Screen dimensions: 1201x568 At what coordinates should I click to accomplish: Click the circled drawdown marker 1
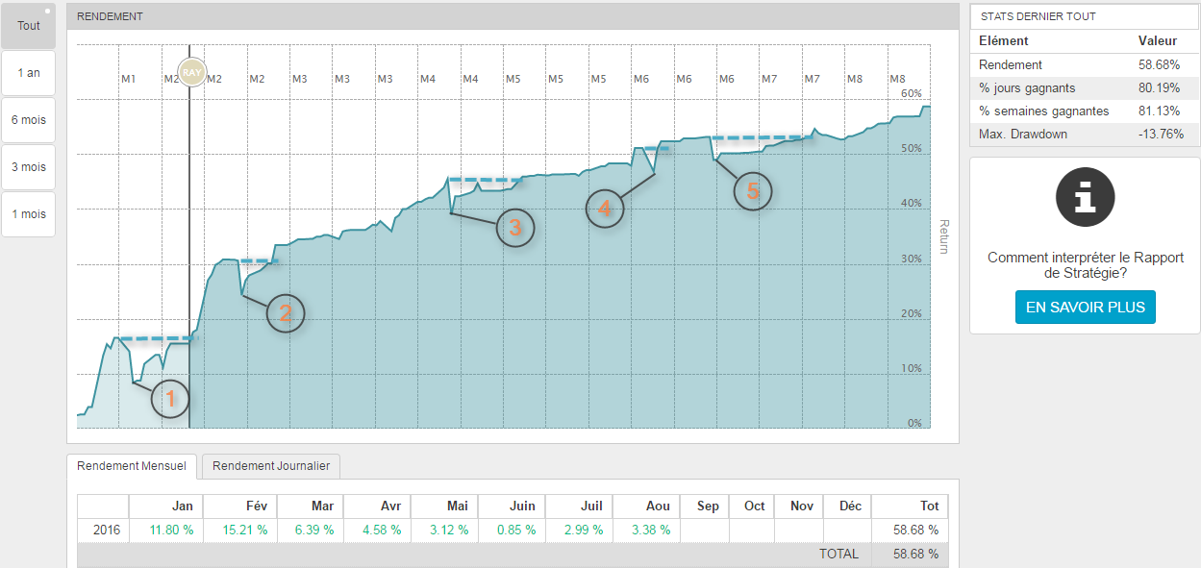pos(171,399)
